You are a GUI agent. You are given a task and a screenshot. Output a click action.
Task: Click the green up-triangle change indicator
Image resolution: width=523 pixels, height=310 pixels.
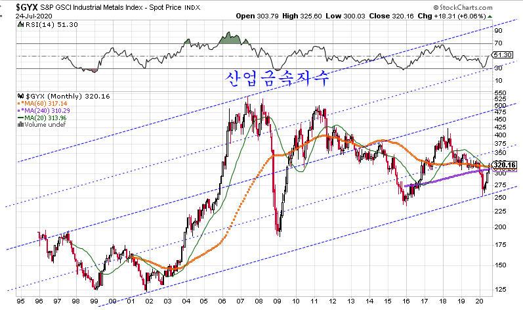click(490, 16)
